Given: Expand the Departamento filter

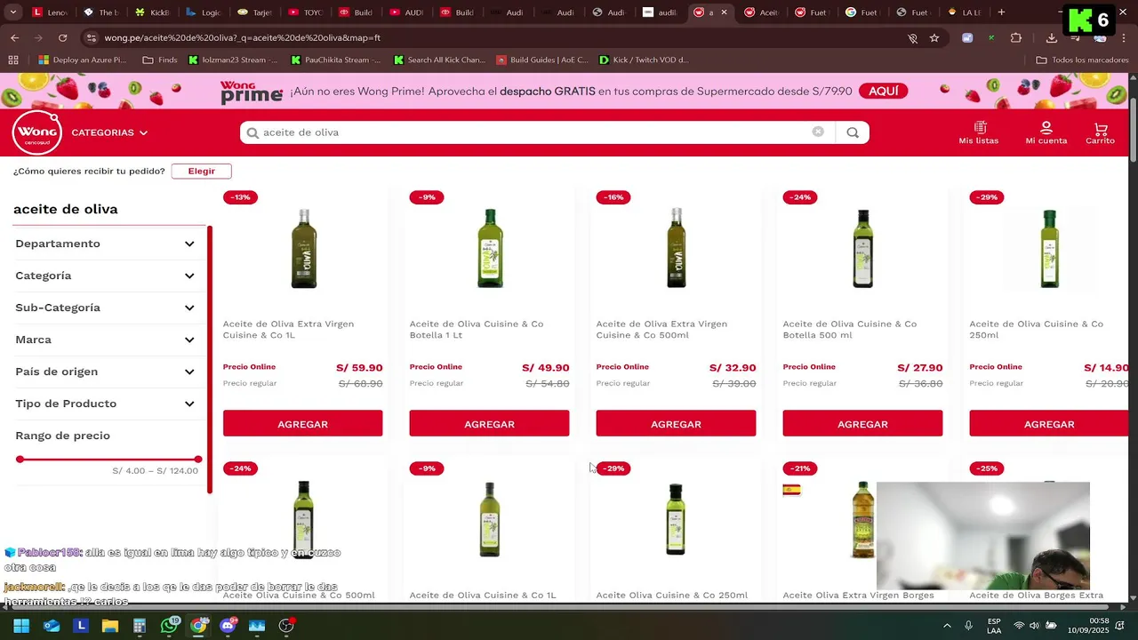Looking at the screenshot, I should click(105, 244).
